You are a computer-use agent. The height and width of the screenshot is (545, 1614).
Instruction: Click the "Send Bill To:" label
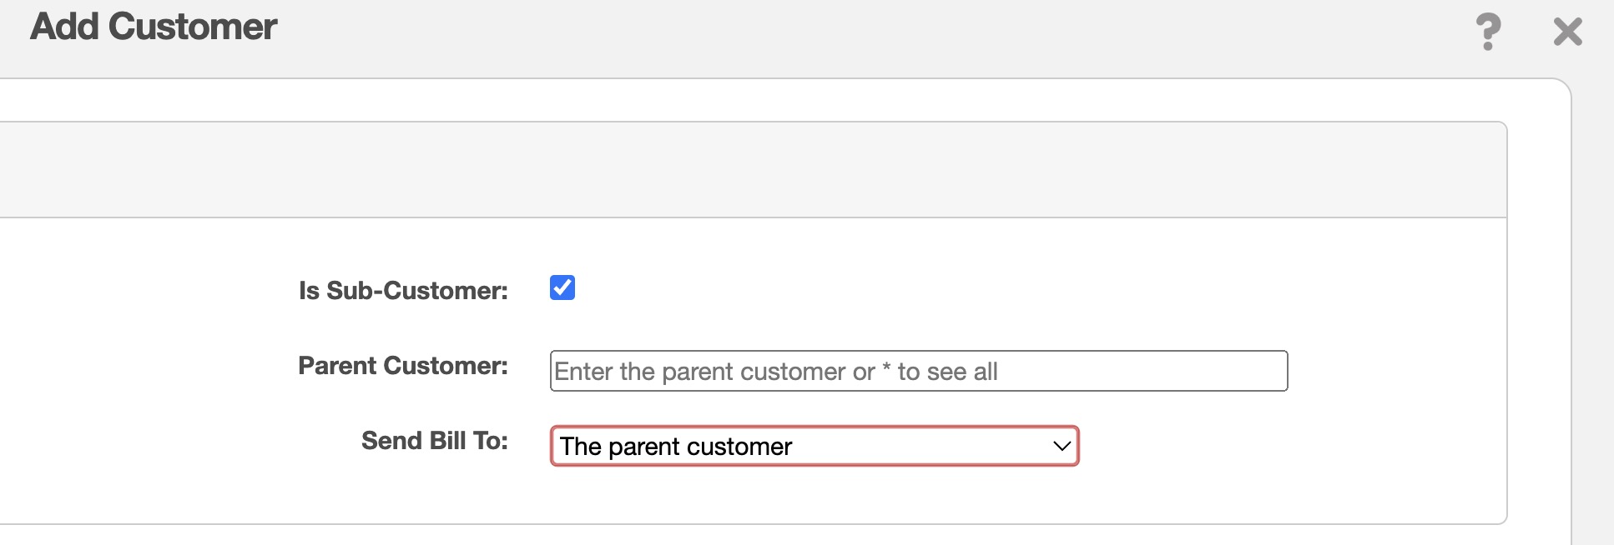click(434, 441)
